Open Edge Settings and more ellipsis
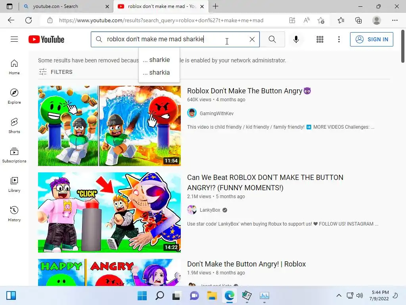The image size is (406, 305). (x=395, y=20)
